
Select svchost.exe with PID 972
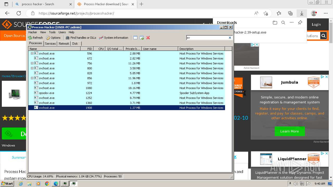(x=126, y=83)
